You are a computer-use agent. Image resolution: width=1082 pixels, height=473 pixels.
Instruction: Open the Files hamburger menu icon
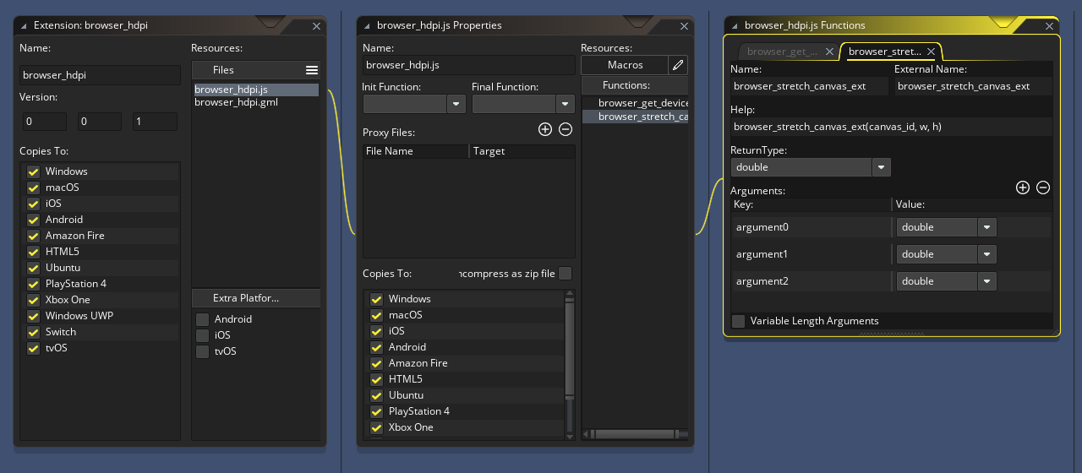(x=312, y=70)
